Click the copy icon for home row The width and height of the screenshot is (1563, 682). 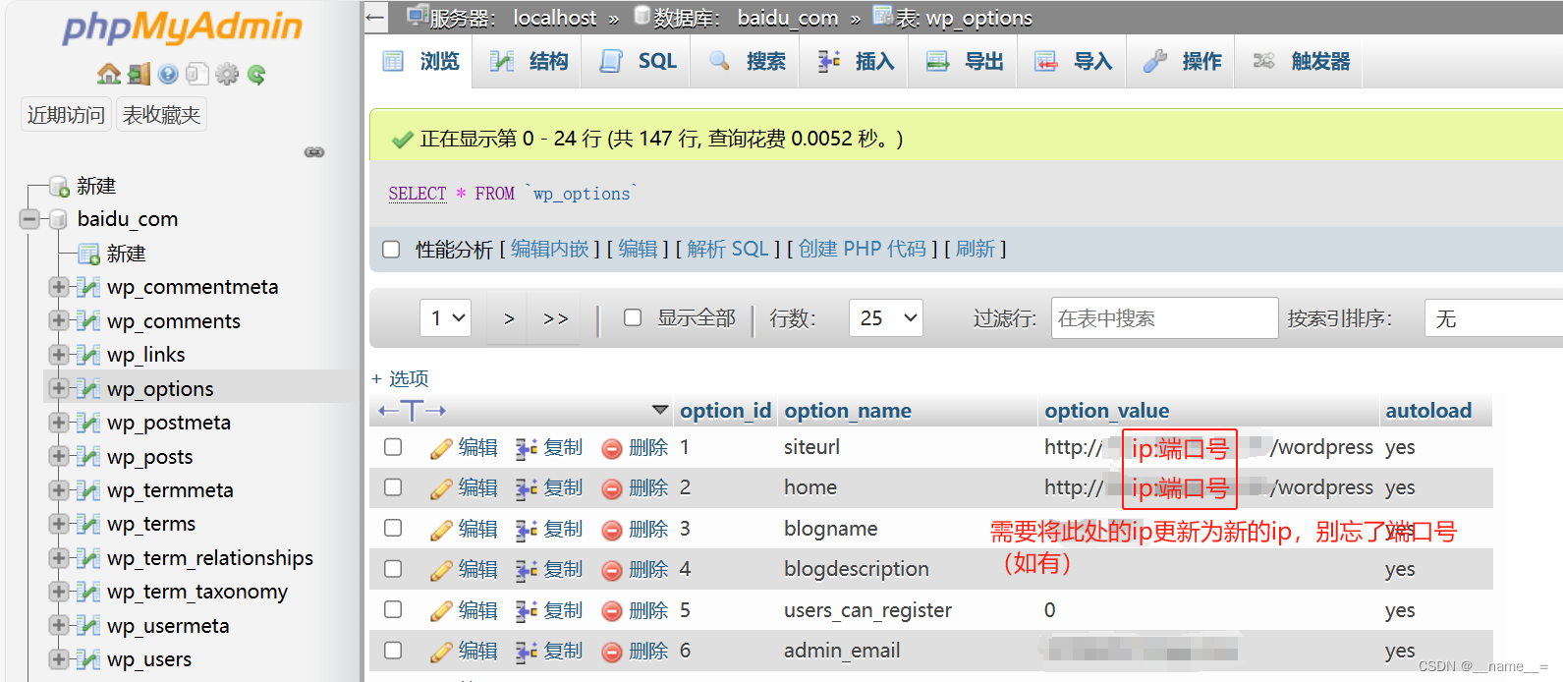point(527,488)
